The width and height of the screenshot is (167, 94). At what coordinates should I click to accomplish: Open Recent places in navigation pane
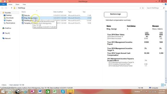click(10, 23)
